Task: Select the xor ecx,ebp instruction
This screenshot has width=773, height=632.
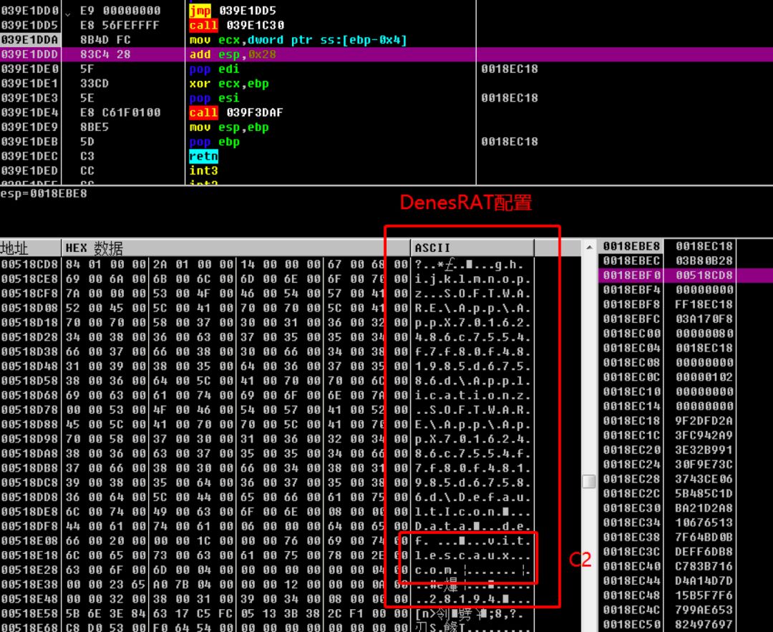Action: coord(229,84)
